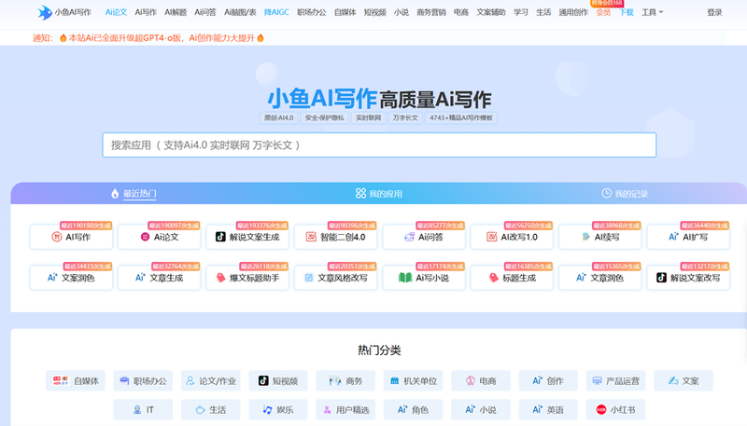Choose the 娱乐 category
Screen dimensions: 747x426
pos(278,410)
